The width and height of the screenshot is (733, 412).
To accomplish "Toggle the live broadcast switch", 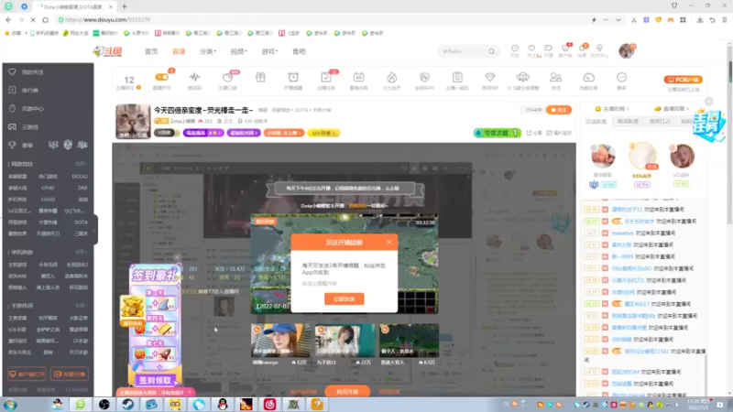I will 162,78.
